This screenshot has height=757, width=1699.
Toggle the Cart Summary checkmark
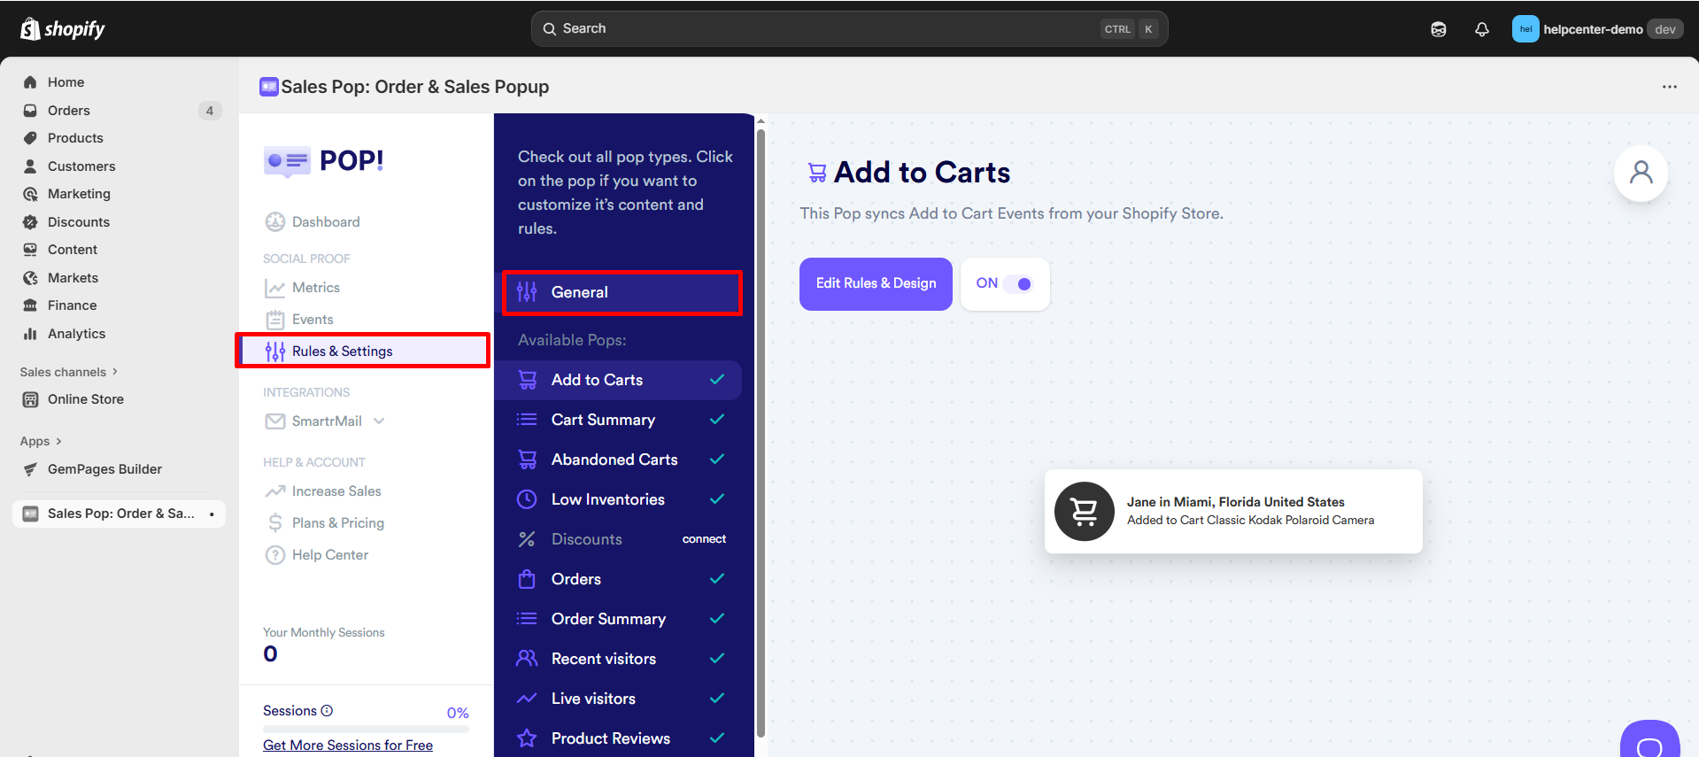tap(717, 420)
